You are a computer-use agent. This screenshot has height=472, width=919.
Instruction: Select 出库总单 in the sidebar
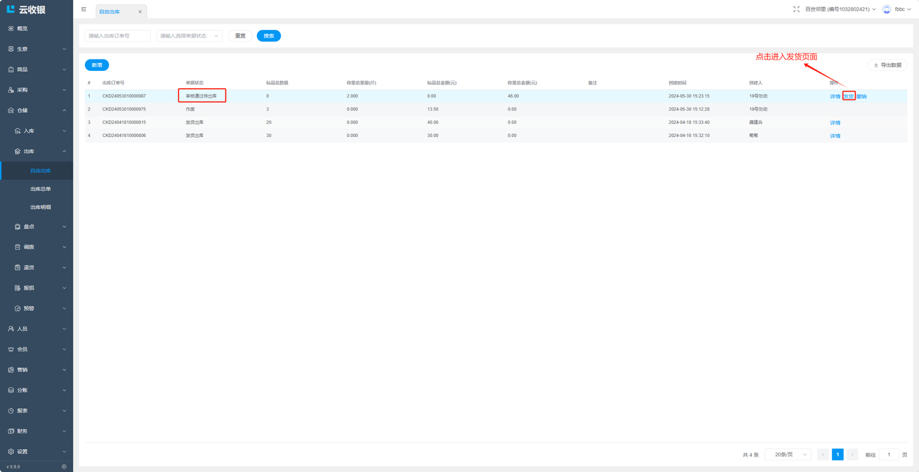pos(40,189)
